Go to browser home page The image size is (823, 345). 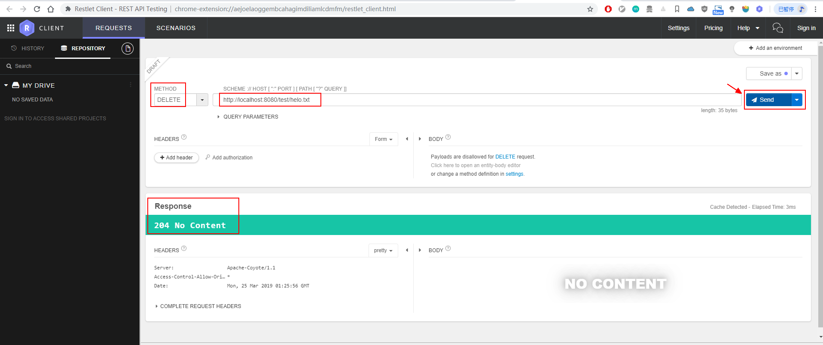coord(51,9)
